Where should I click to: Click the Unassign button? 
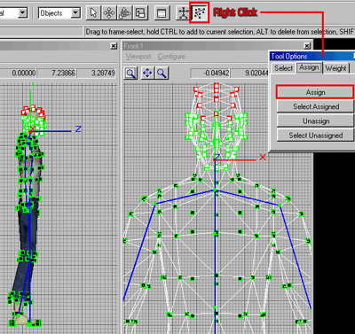(x=315, y=121)
